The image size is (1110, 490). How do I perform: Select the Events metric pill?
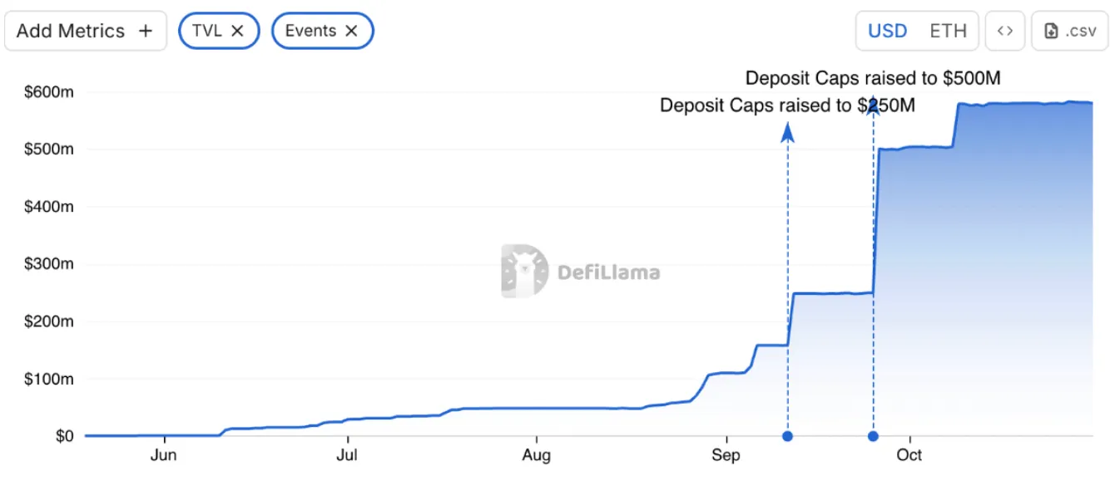pyautogui.click(x=323, y=31)
